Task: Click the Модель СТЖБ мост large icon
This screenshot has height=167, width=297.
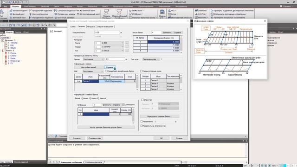Action: pyautogui.click(x=106, y=14)
